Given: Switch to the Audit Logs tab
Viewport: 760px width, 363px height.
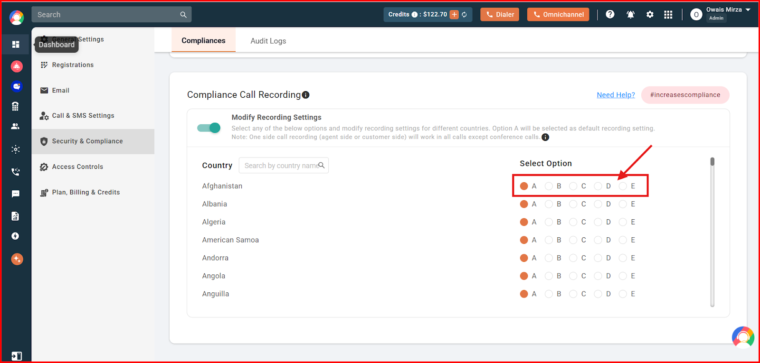Looking at the screenshot, I should pos(268,41).
